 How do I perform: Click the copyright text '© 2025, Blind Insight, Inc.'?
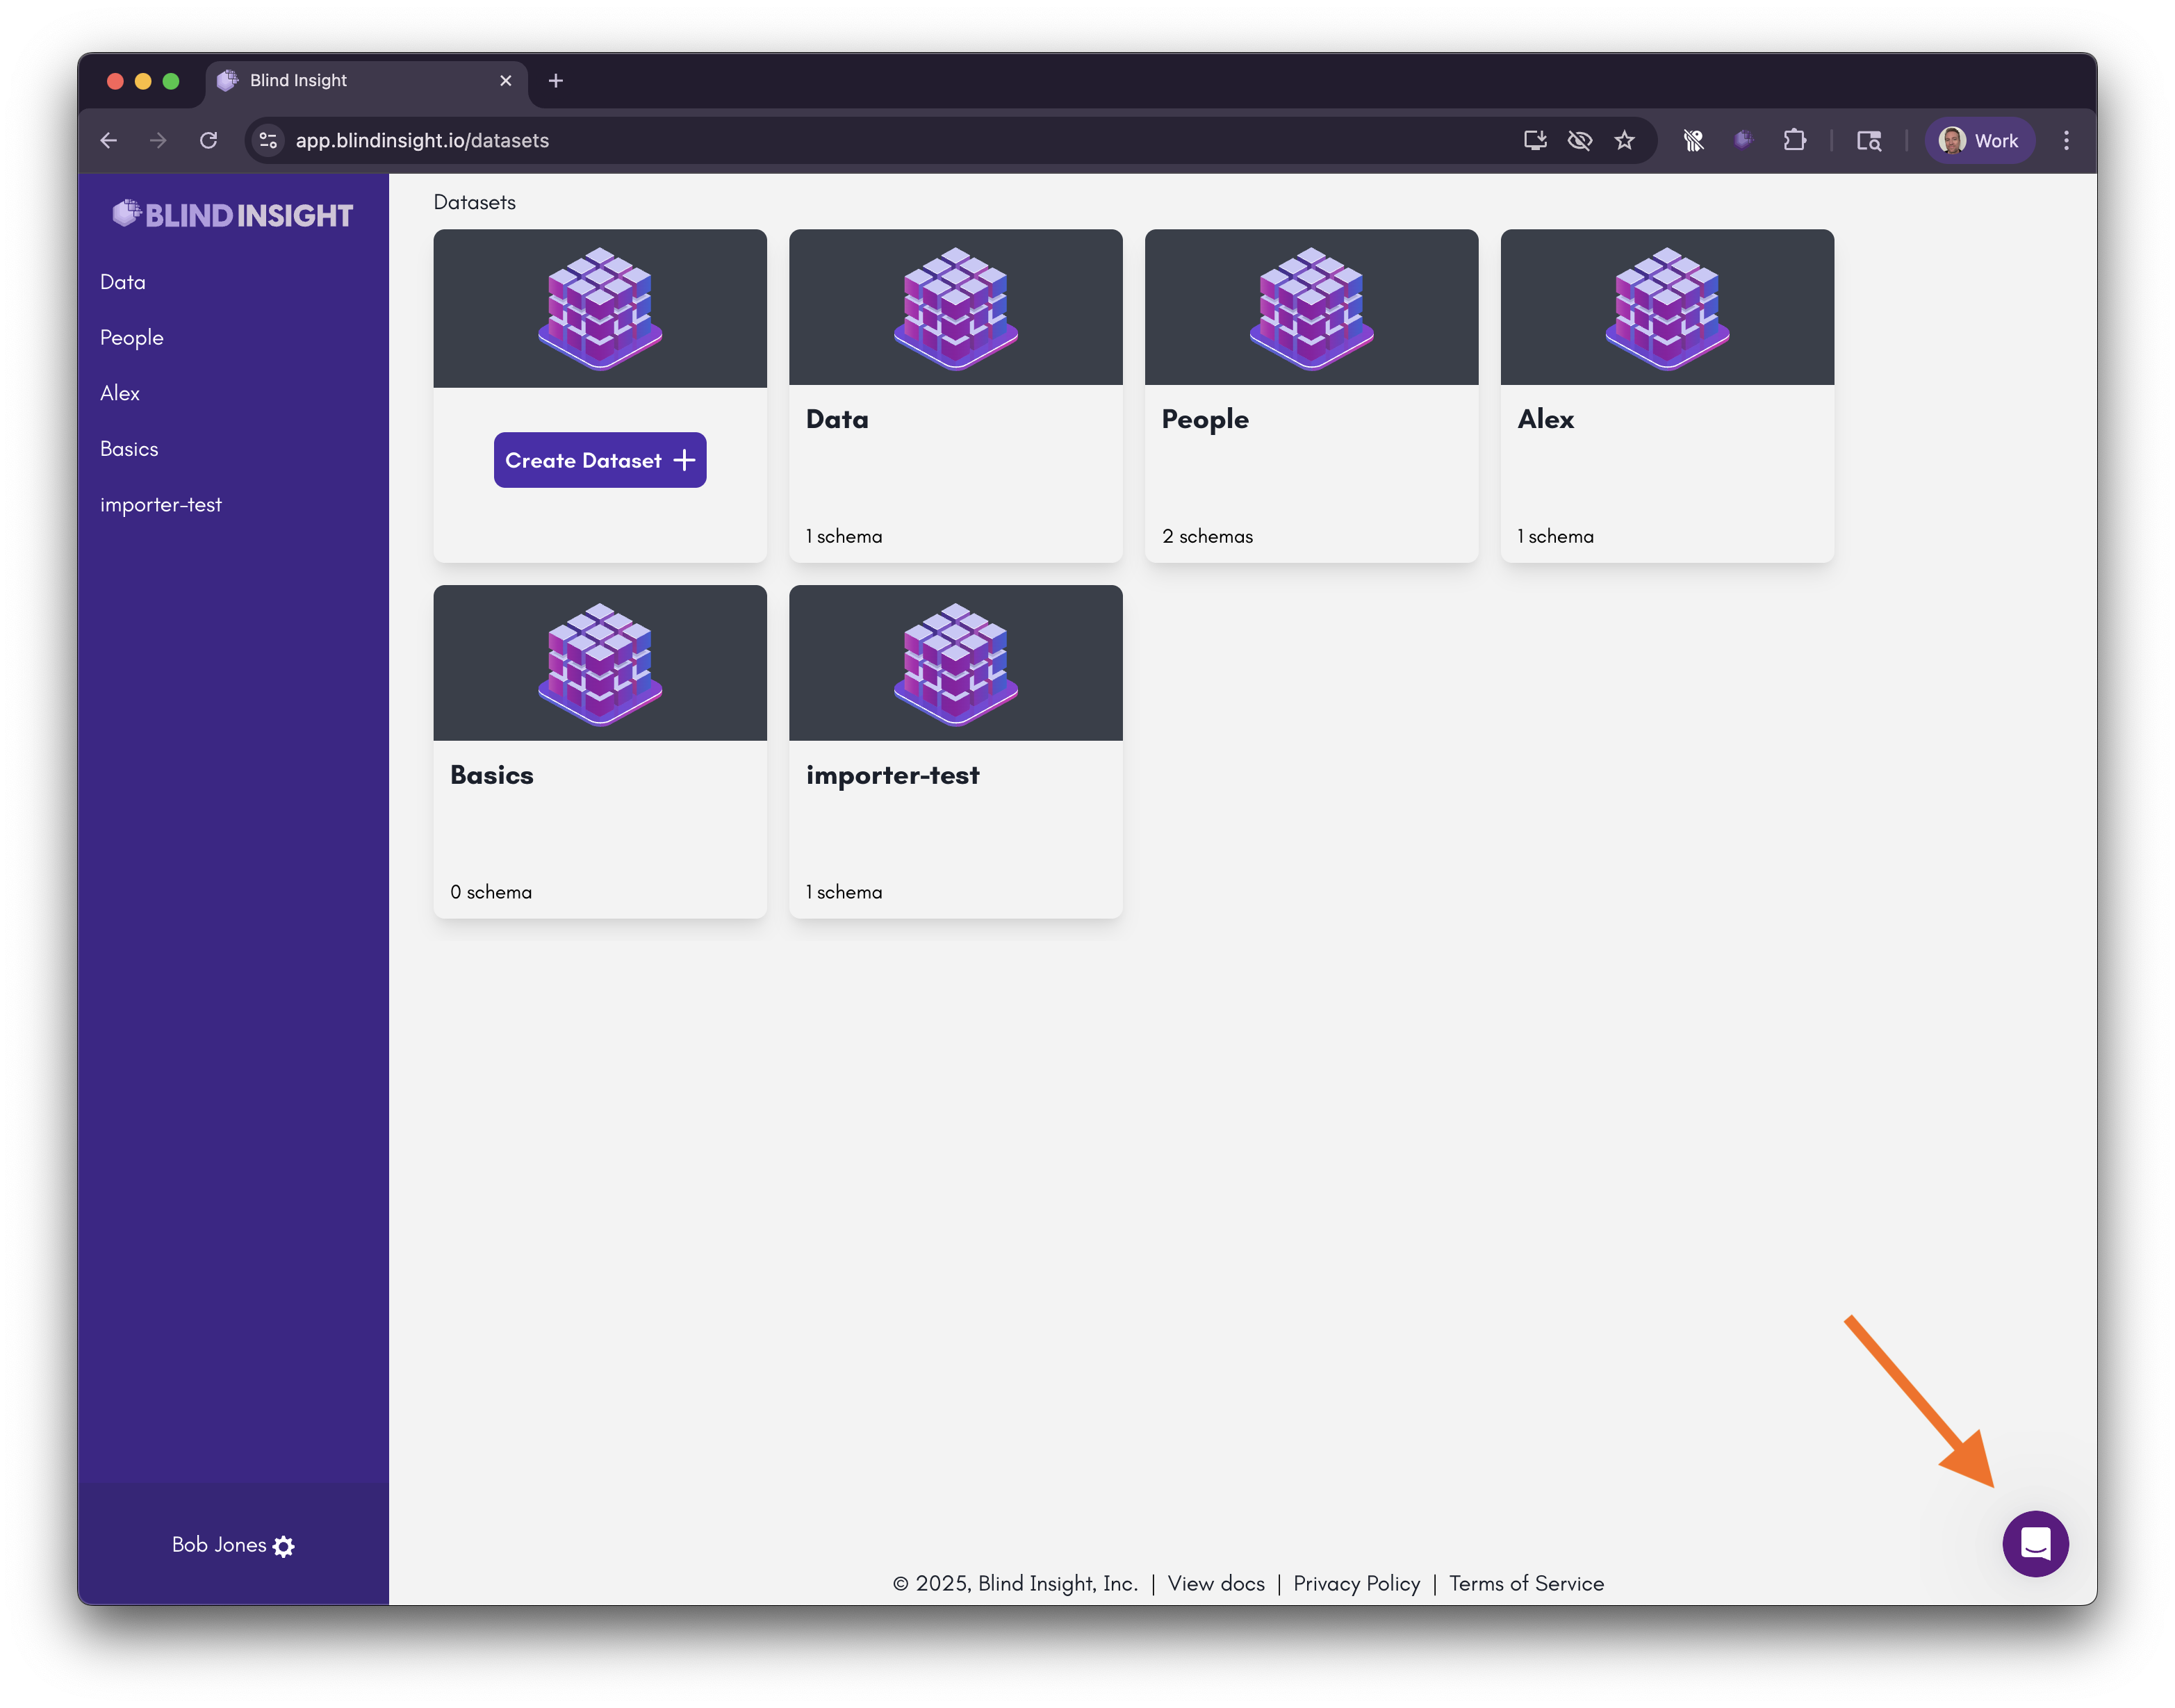(x=1015, y=1583)
